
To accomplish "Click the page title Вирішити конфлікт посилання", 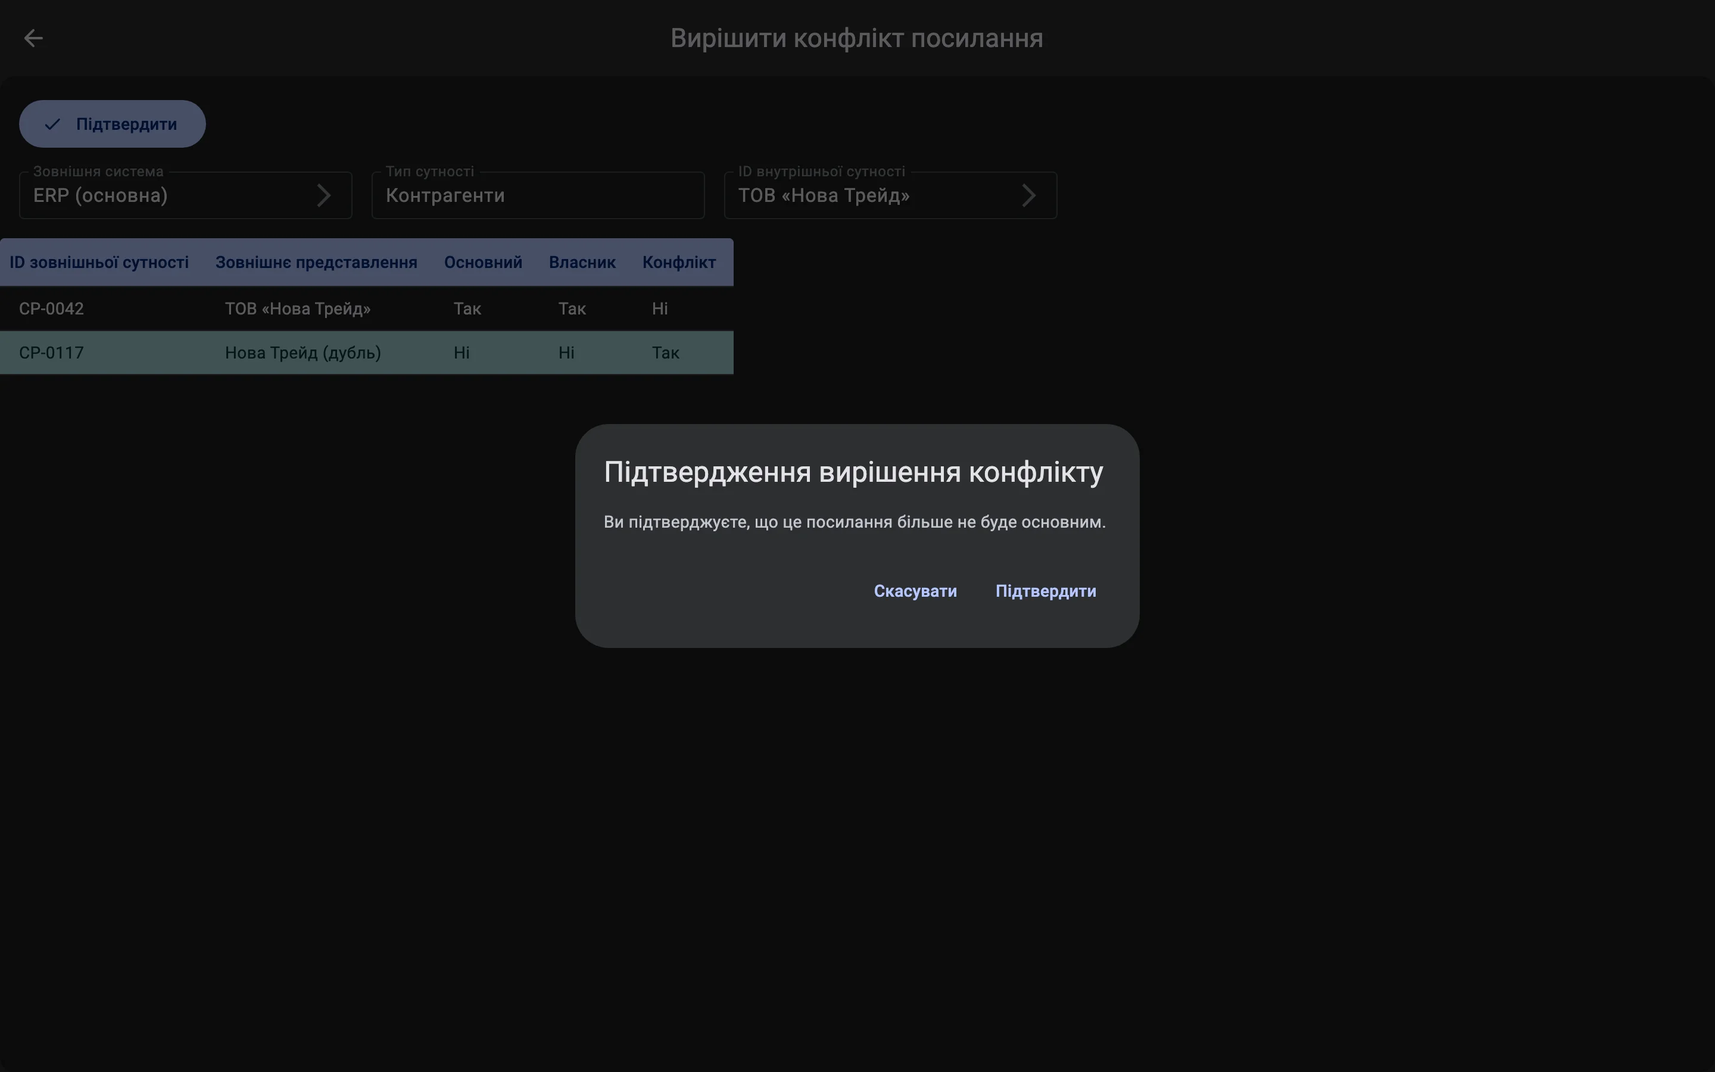I will [857, 38].
